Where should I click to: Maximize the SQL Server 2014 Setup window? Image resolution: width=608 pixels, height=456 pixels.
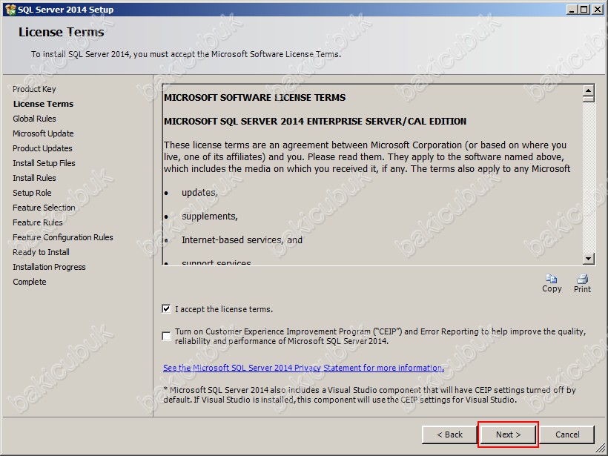pos(584,10)
